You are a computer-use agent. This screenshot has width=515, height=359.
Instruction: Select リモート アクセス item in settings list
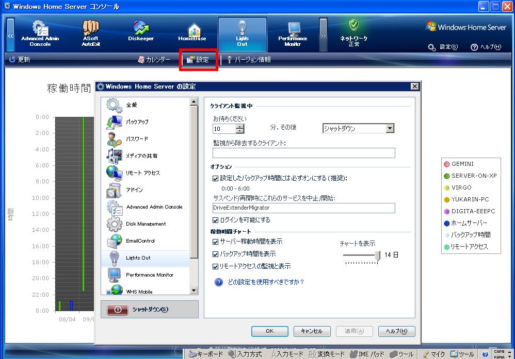point(146,173)
